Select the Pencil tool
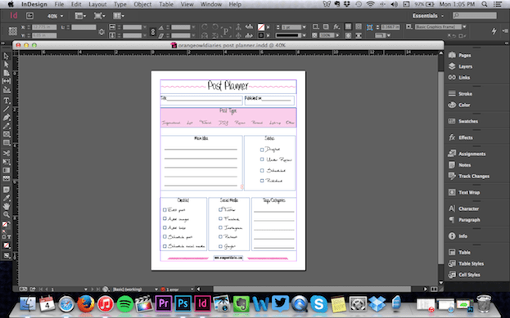This screenshot has width=510, height=318. click(7, 126)
